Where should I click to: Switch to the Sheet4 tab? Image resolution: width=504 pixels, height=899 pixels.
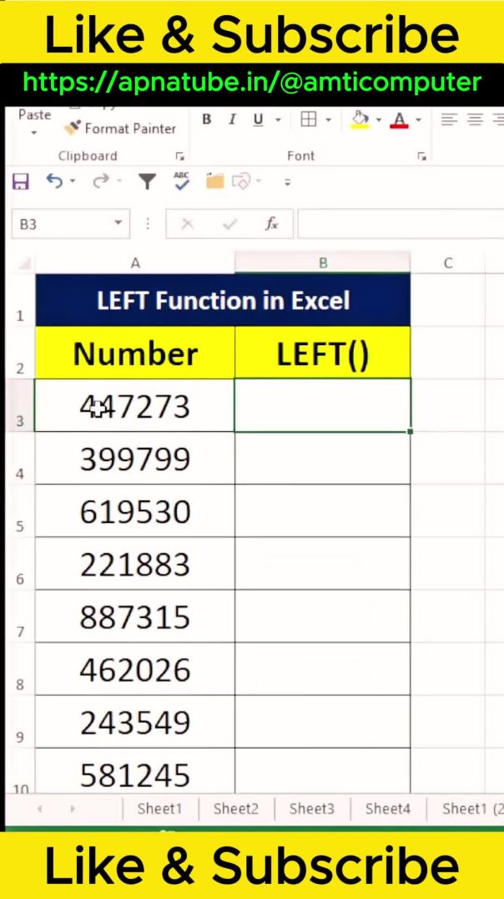(x=388, y=808)
